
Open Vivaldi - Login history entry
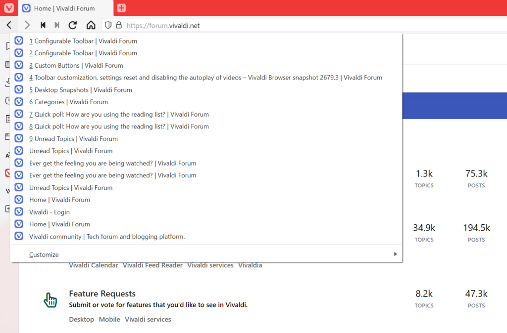[x=206, y=212]
